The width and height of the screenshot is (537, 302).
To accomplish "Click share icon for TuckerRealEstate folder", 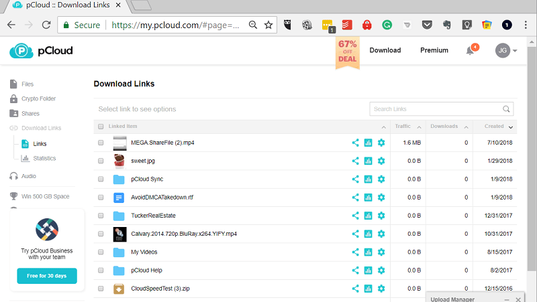I will pos(355,216).
